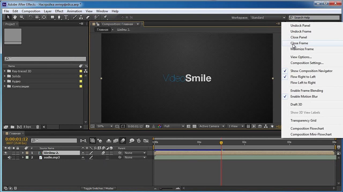Open the 50% magnification dropdown
343x192 pixels.
tap(105, 126)
